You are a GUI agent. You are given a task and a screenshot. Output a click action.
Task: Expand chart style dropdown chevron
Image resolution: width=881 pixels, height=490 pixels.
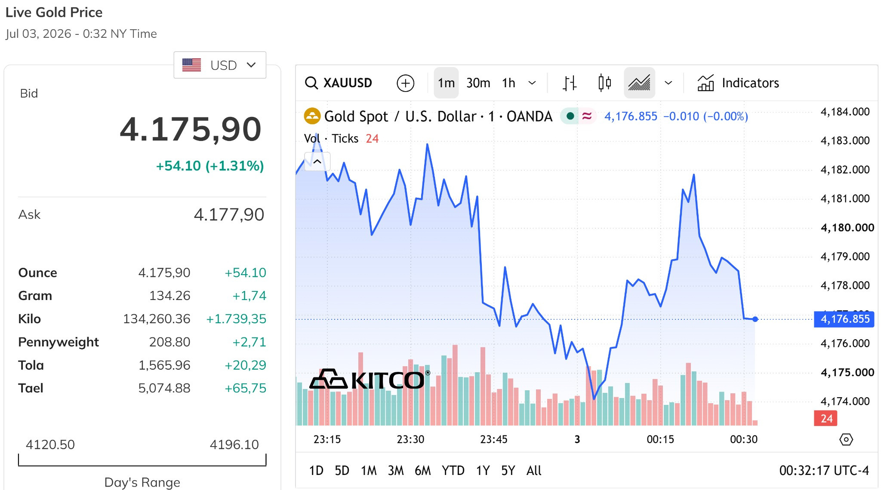(668, 83)
